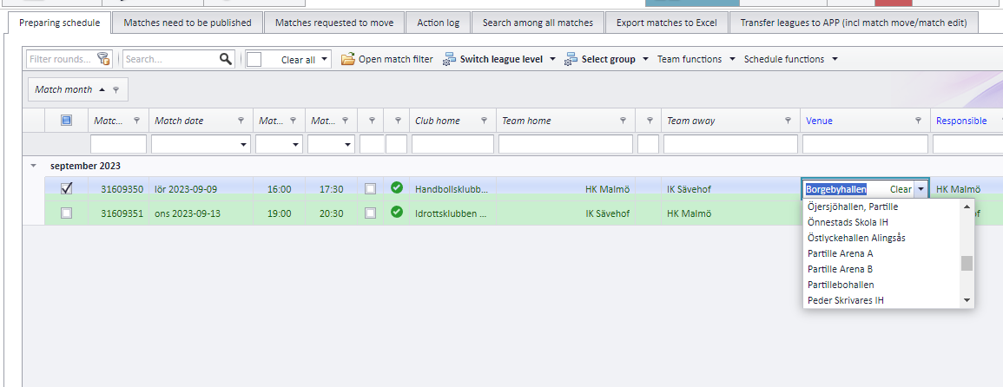Click the Team away column filter pin

[789, 121]
